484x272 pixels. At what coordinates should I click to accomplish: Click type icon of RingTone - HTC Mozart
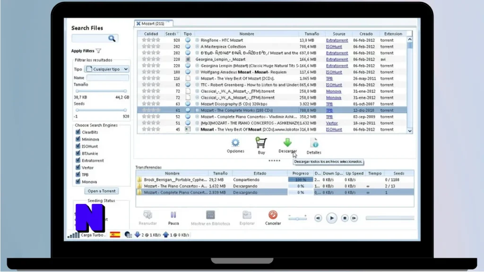click(x=188, y=40)
